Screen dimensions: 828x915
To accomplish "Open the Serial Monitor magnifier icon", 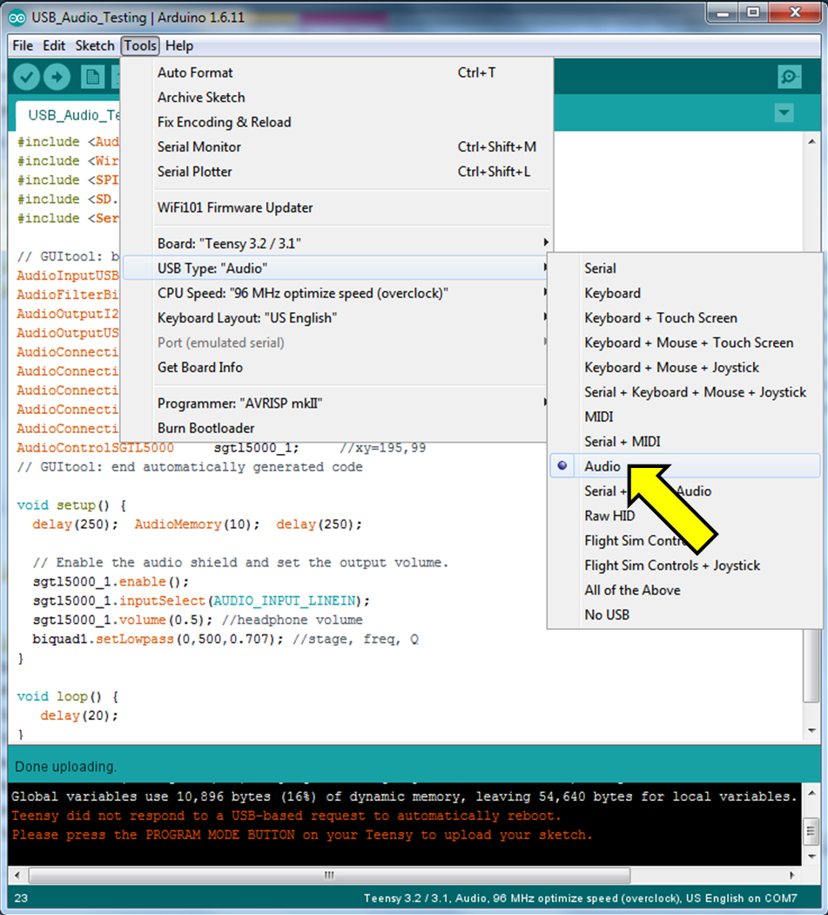I will point(789,77).
